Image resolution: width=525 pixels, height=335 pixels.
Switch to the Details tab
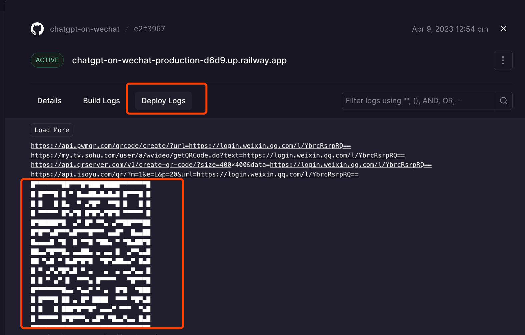tap(49, 101)
